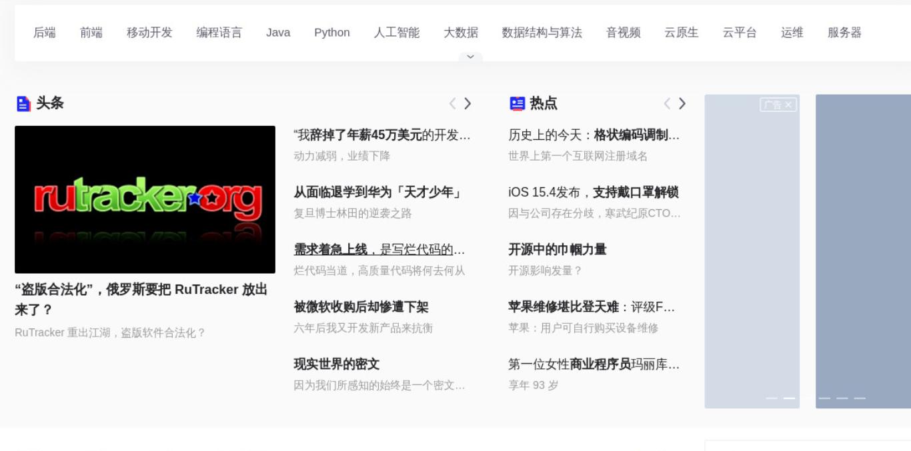
Task: Close the 广告 ad banner
Action: (788, 105)
